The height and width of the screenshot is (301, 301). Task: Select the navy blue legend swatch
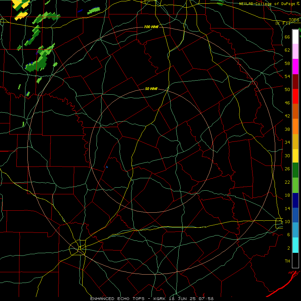295,200
